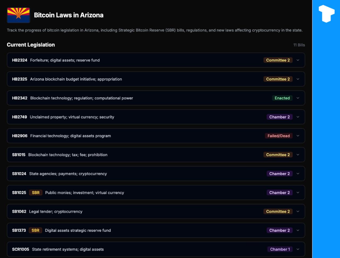Click the SBR tag on SB1025
The height and width of the screenshot is (258, 340).
[36, 193]
